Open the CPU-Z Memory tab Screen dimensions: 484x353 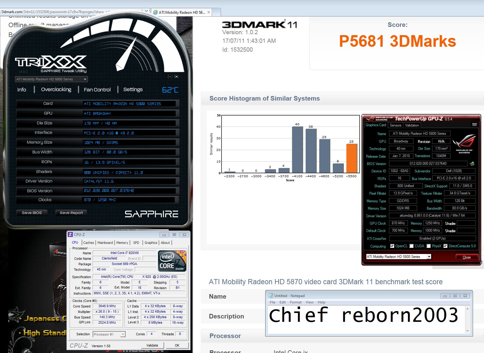pos(122,243)
